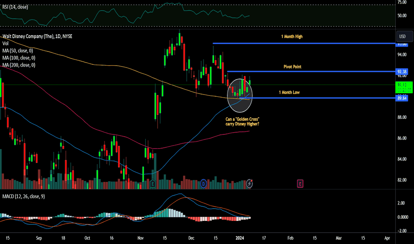Click the Apr date on time axis
Screen dimensions: 414x244
[387, 238]
